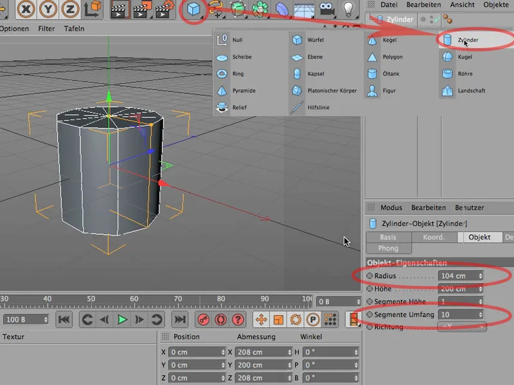Viewport: 514px width, 385px height.
Task: Switch to the Koord. tab
Action: coord(434,237)
